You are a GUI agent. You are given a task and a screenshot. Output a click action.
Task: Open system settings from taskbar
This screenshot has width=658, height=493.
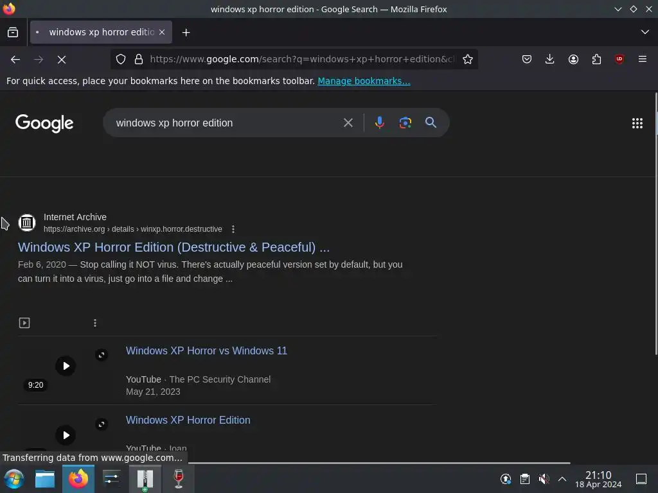click(x=112, y=479)
